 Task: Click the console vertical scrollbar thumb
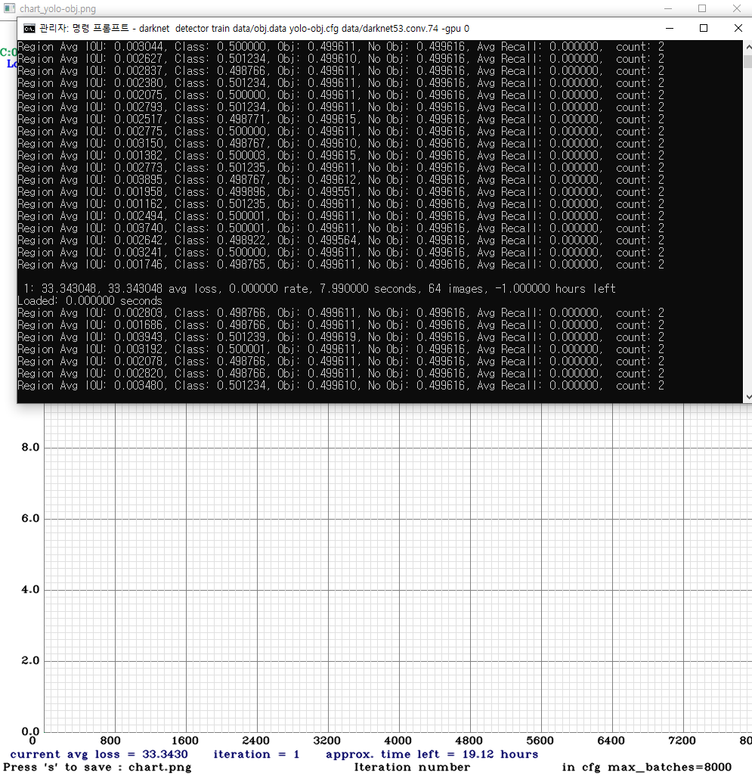[x=748, y=62]
